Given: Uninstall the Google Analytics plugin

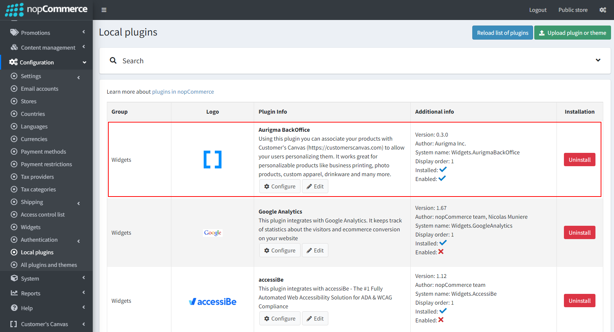Looking at the screenshot, I should 579,232.
